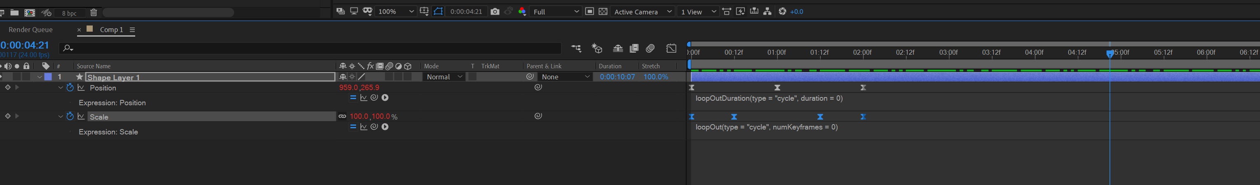Click the timeline current time display

coord(24,45)
